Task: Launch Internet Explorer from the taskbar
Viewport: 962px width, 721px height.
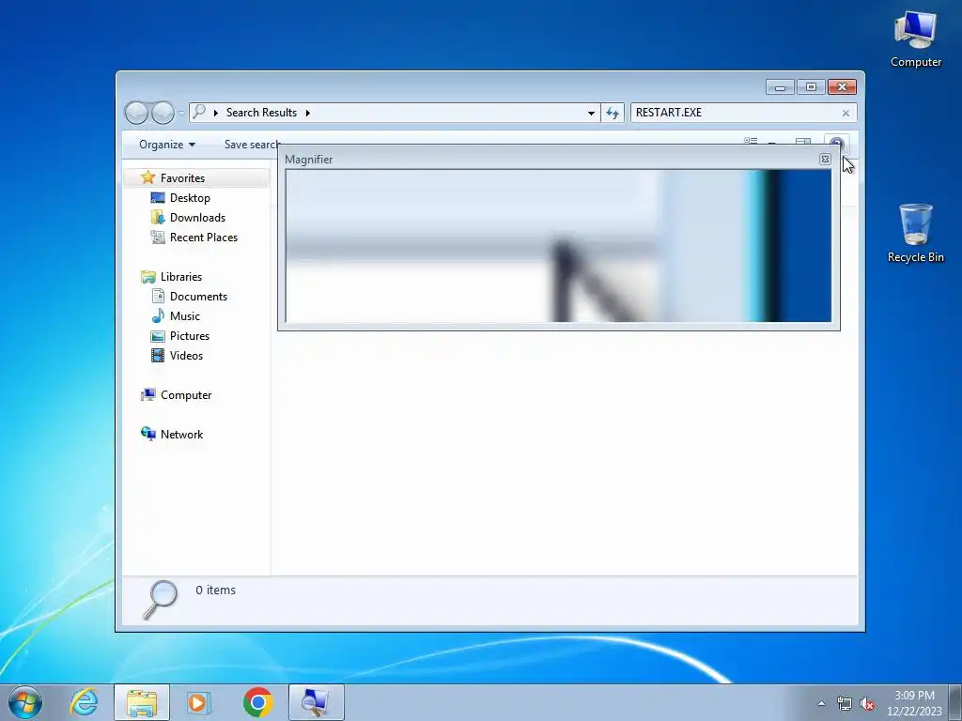Action: pos(84,702)
